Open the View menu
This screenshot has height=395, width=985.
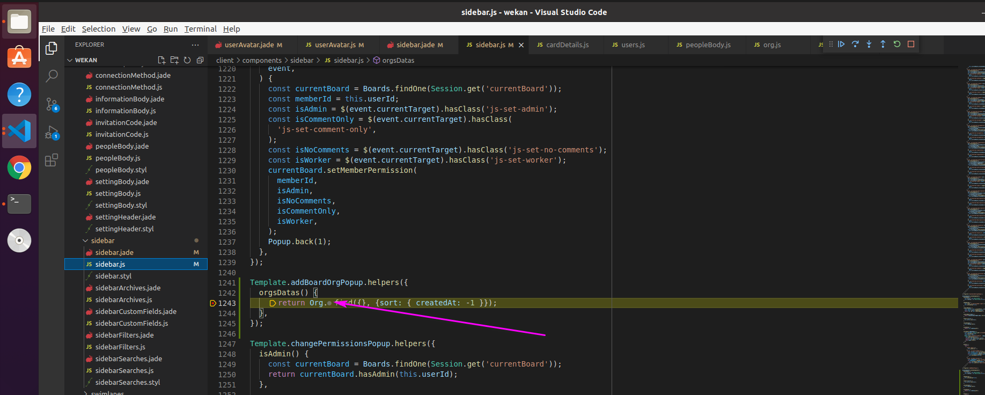click(131, 29)
